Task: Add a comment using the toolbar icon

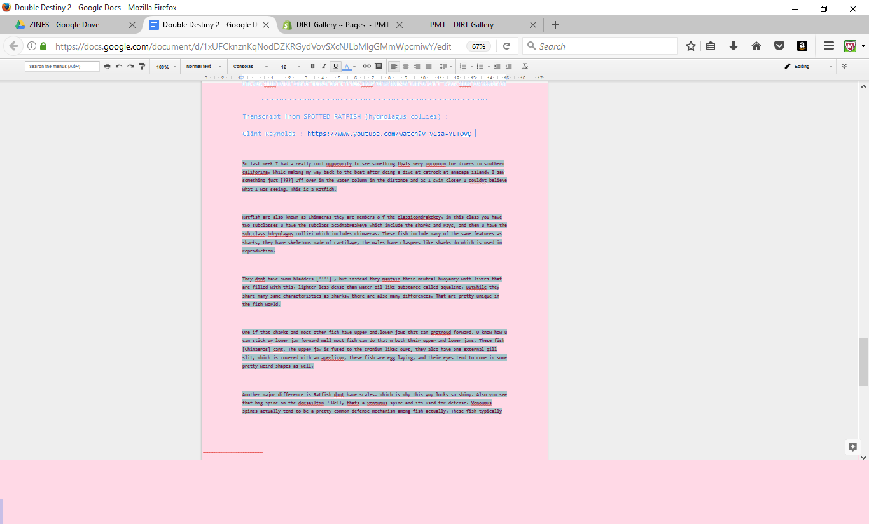Action: coord(379,66)
